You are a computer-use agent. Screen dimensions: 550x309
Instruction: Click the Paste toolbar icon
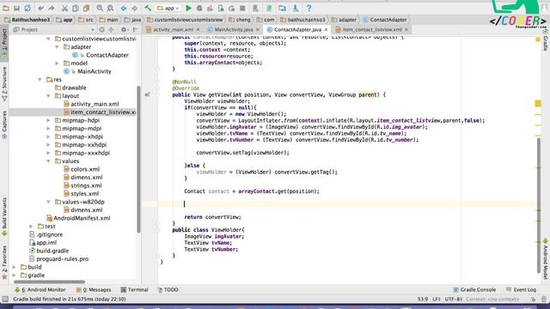pos(86,8)
